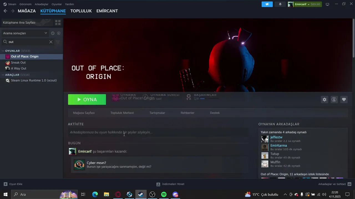
Task: Open advanced filter options icon
Action: [x=58, y=42]
